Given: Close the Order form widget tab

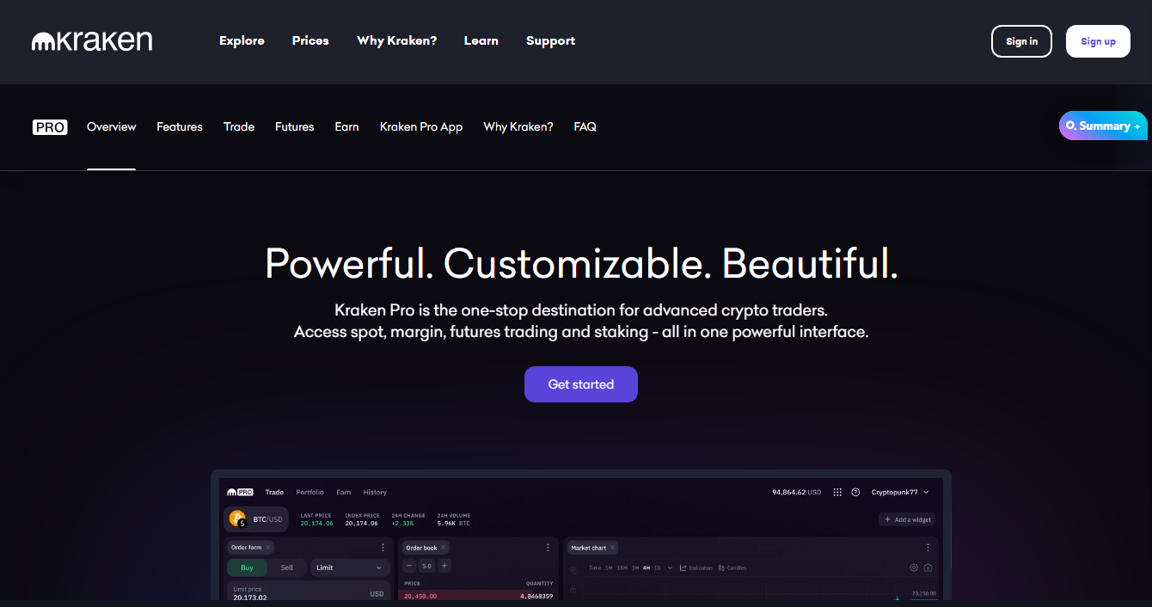Looking at the screenshot, I should [268, 548].
